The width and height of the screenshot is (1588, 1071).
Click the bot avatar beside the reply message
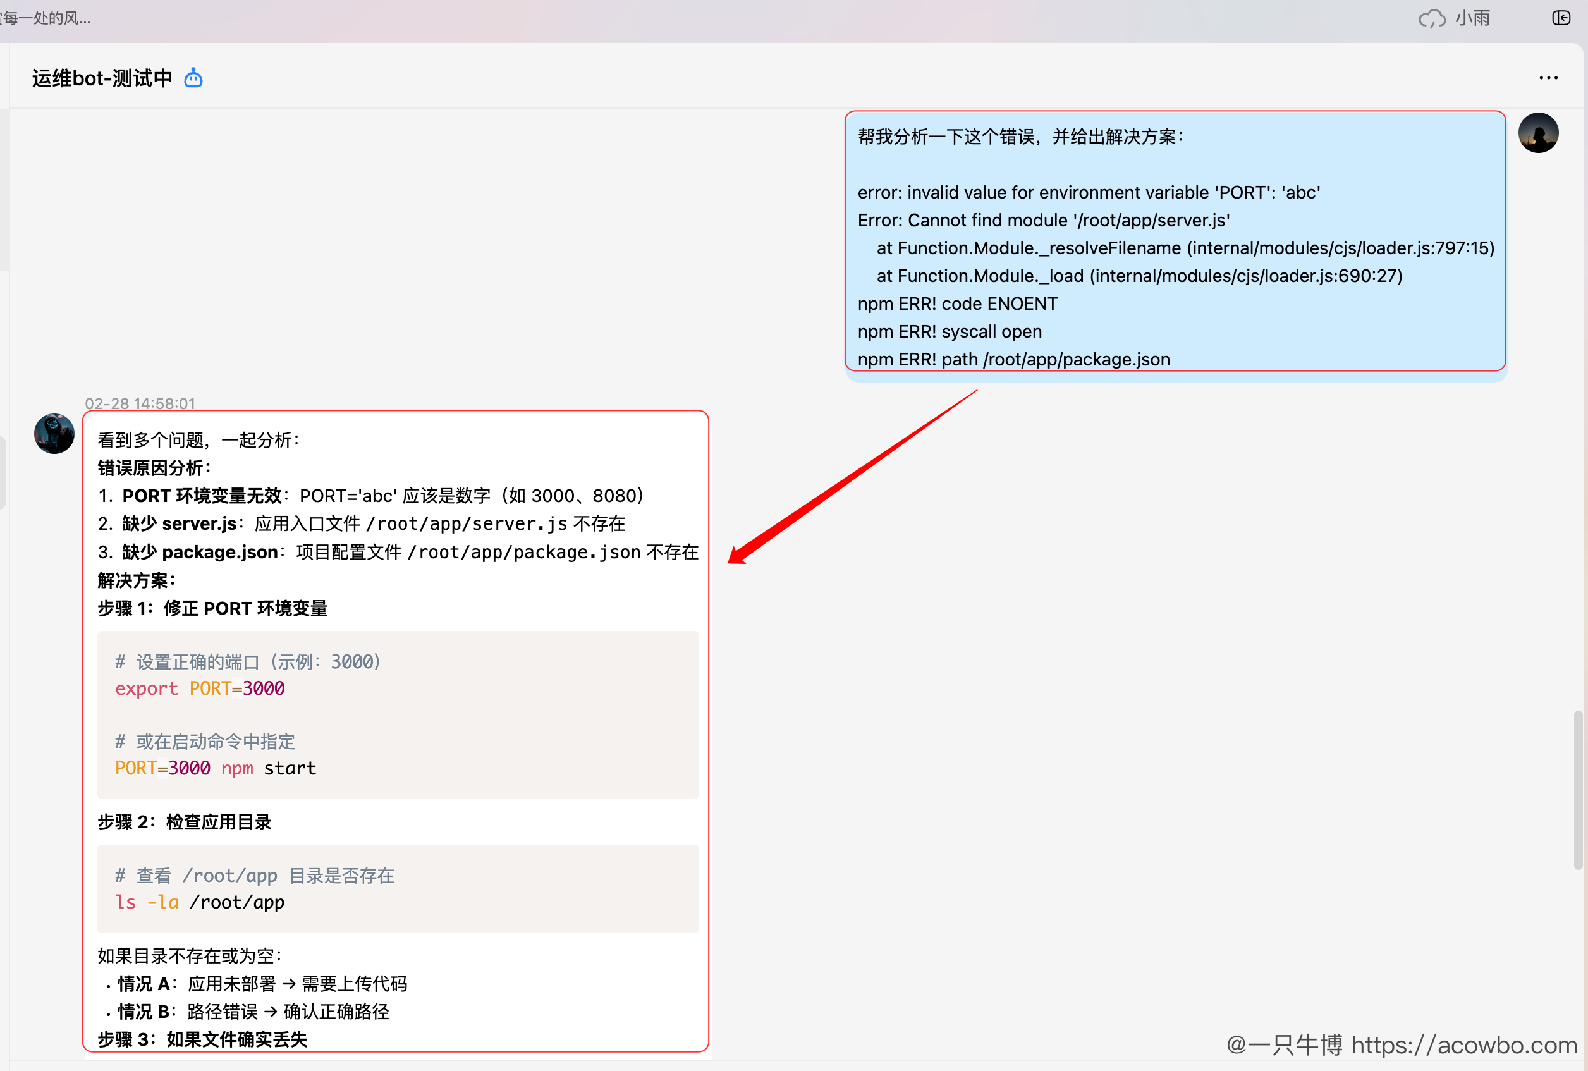(x=54, y=434)
